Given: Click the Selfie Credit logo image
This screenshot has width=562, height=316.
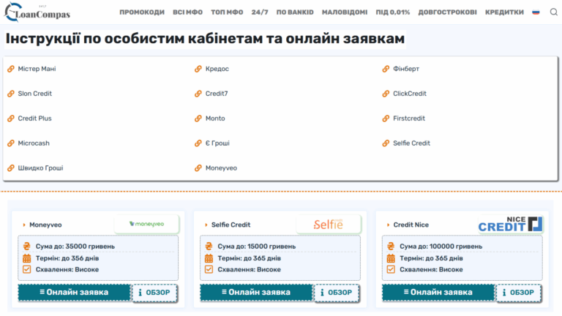Looking at the screenshot, I should [x=328, y=224].
